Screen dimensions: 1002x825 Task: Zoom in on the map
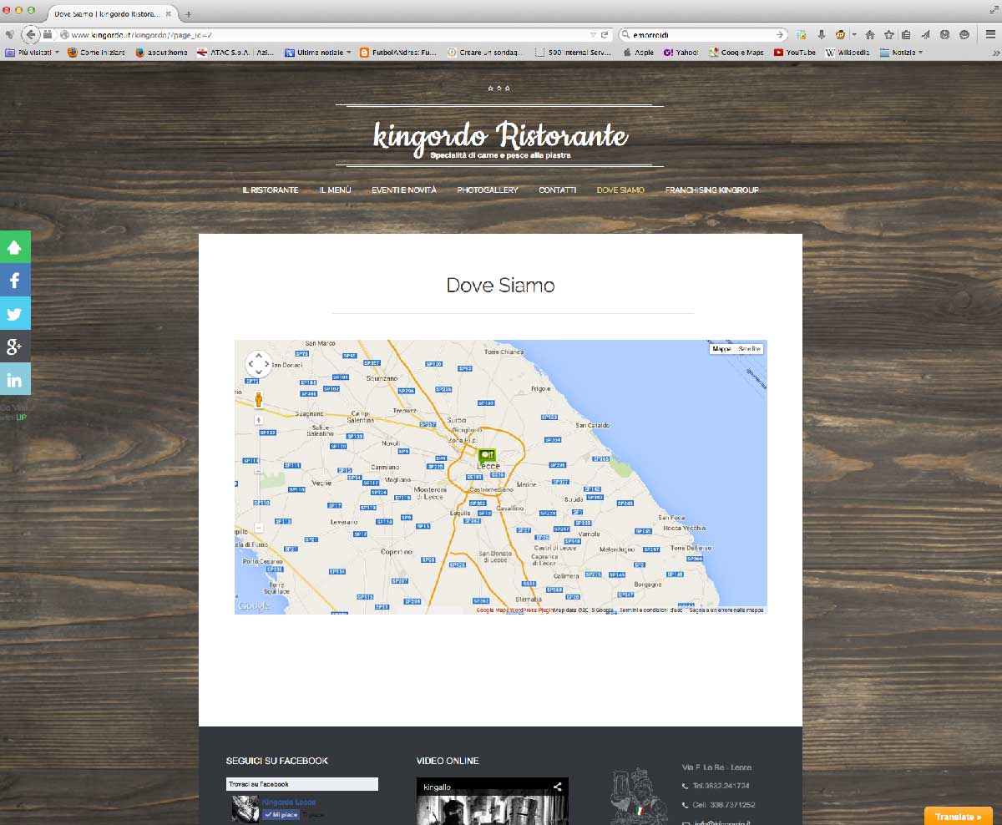259,420
